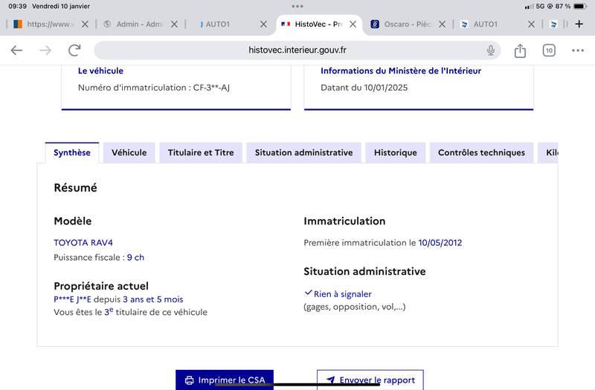
Task: Reload the HistoVec page
Action: [x=74, y=50]
